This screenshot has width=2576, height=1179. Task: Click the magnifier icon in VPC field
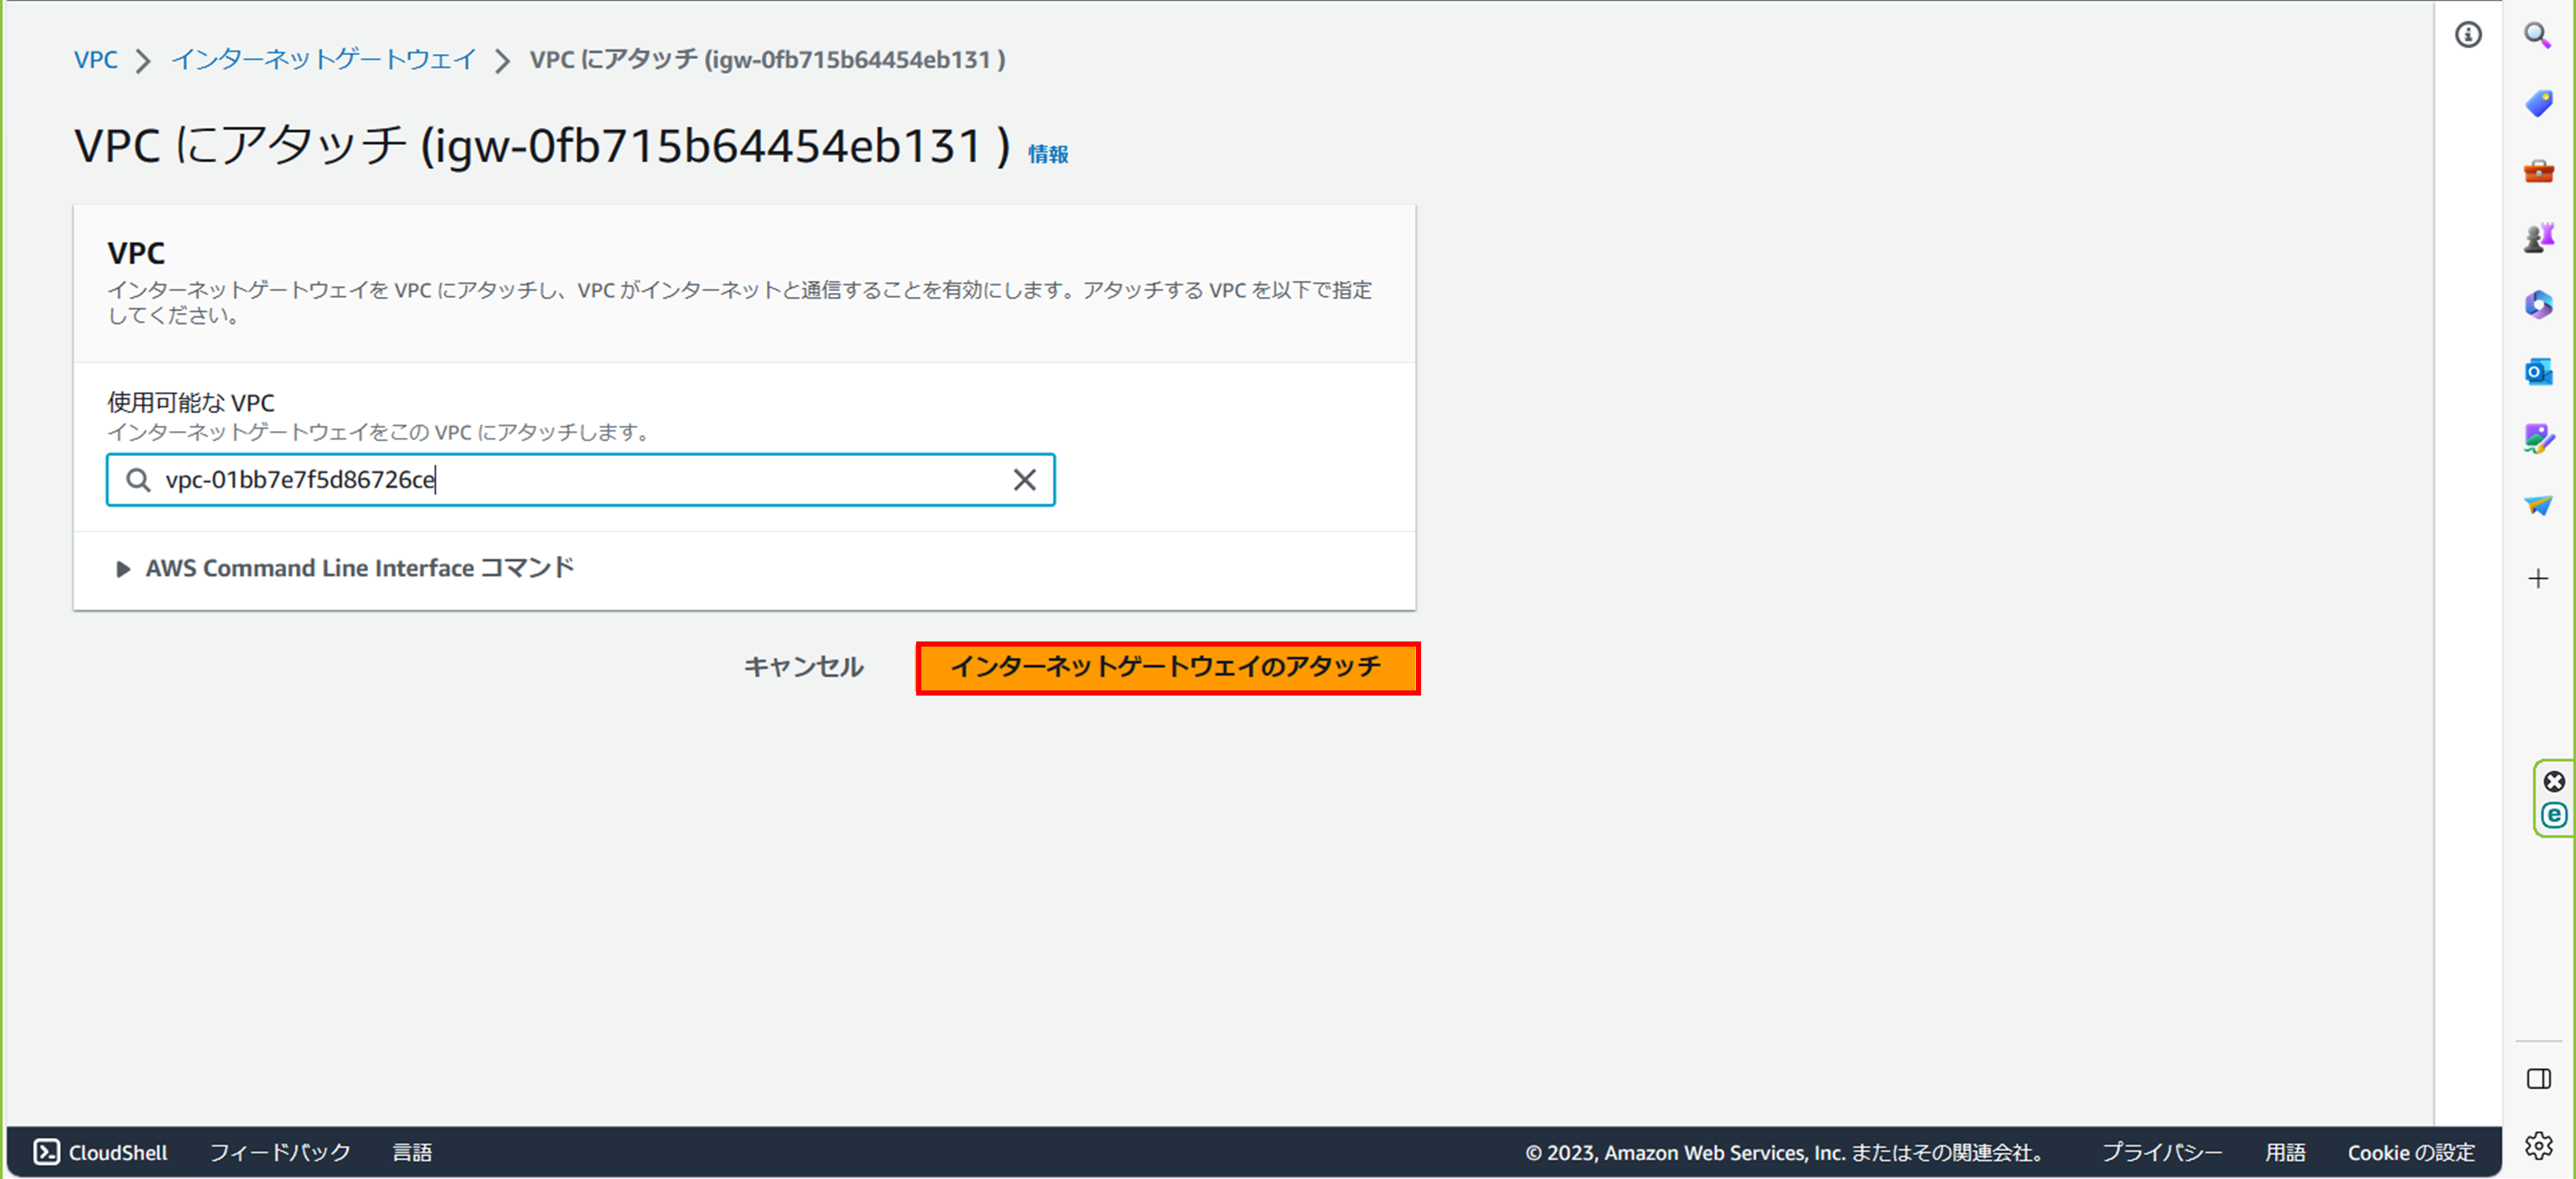pos(138,480)
